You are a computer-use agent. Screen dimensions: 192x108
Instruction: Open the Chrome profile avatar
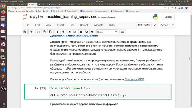(187, 8)
